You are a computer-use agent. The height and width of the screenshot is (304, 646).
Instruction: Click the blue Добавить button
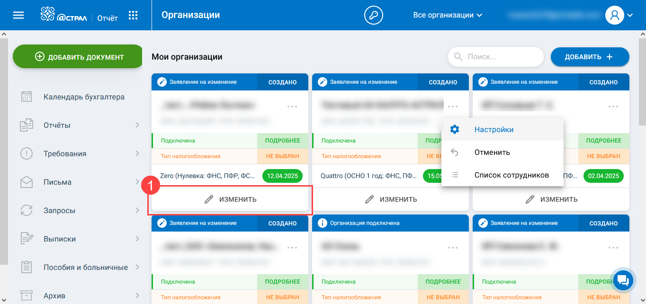coord(590,57)
